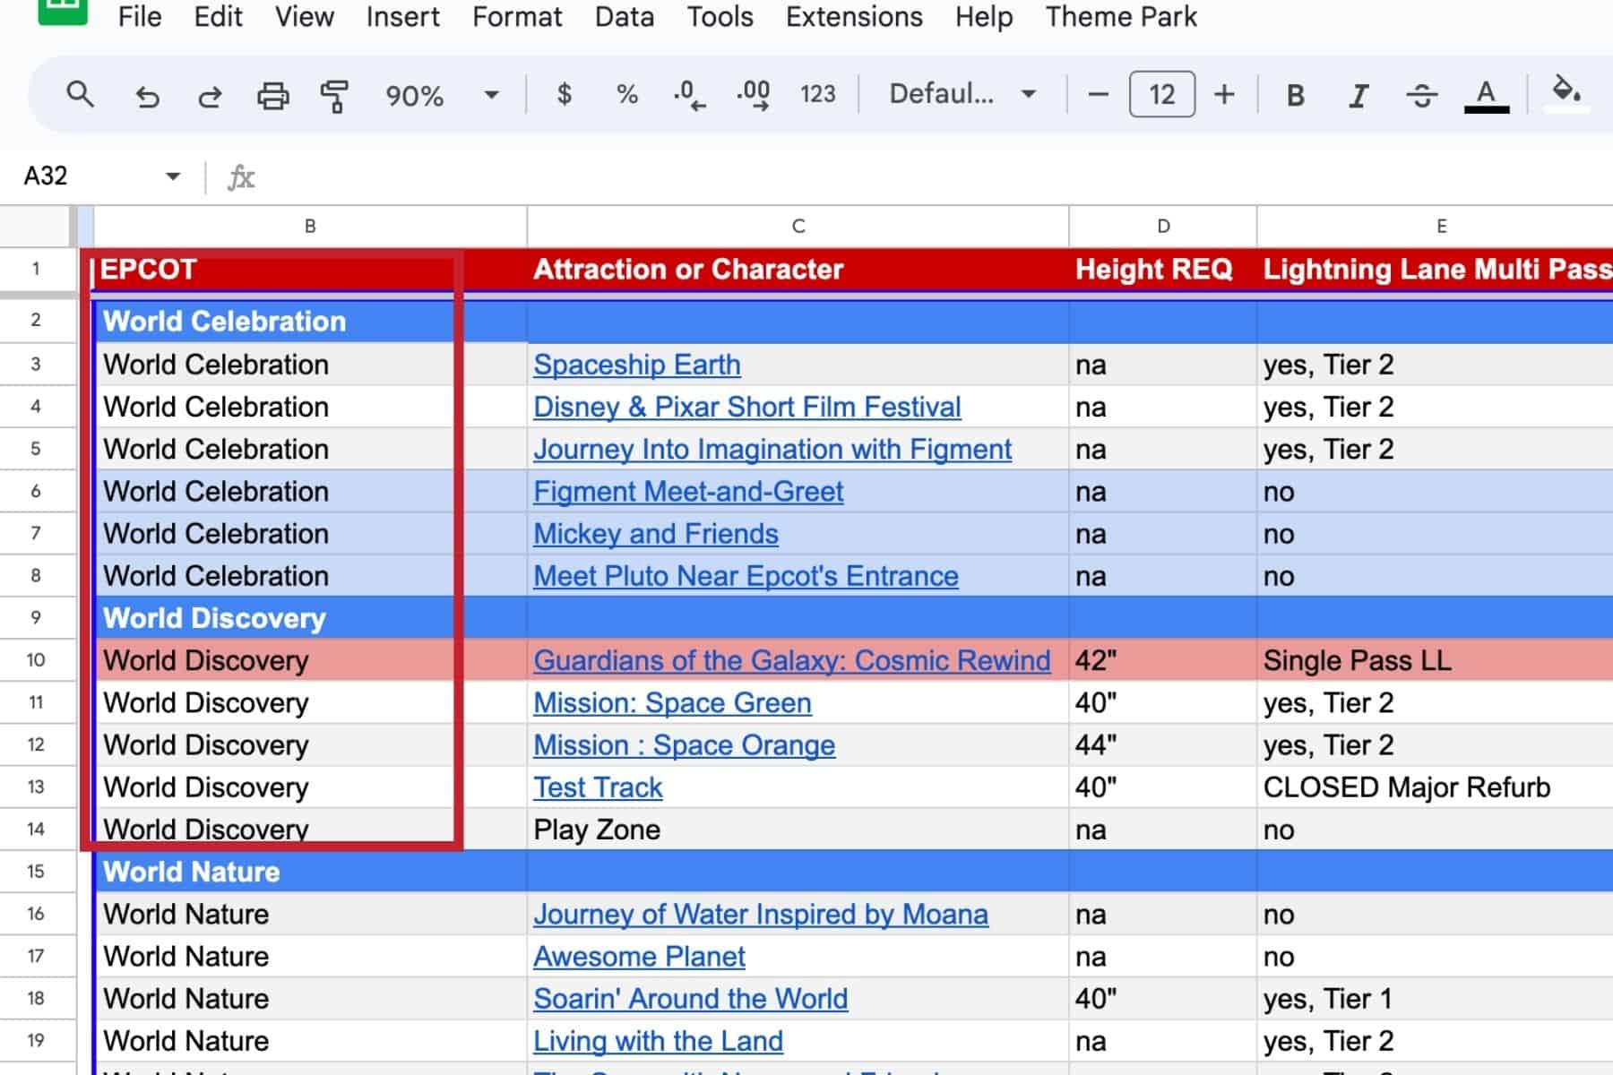Select the bold World Nature section cell

tap(310, 872)
